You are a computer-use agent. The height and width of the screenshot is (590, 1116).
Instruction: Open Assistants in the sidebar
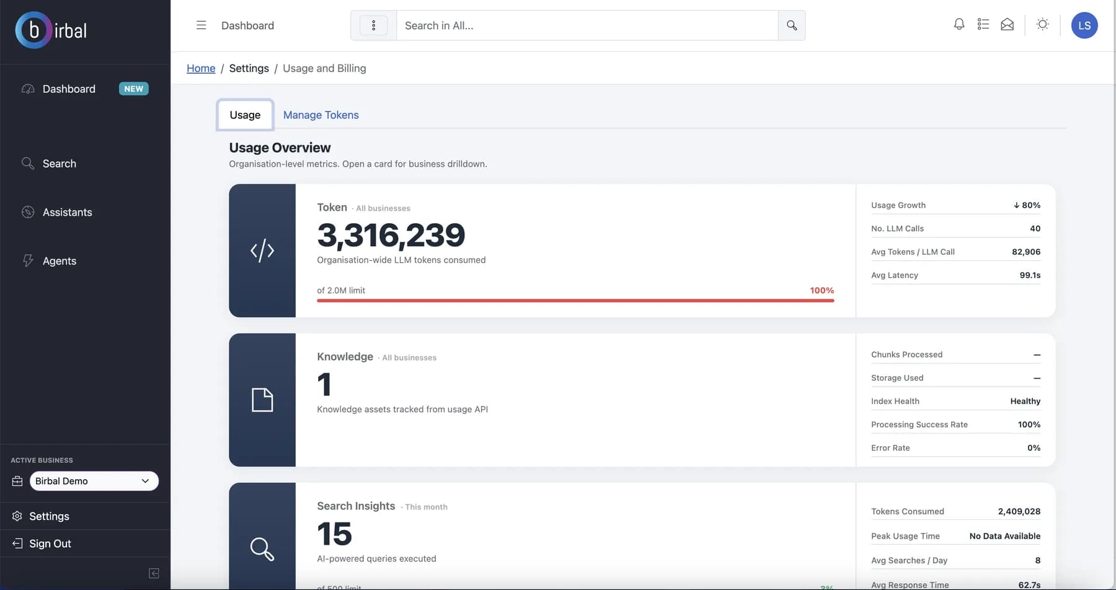point(67,212)
